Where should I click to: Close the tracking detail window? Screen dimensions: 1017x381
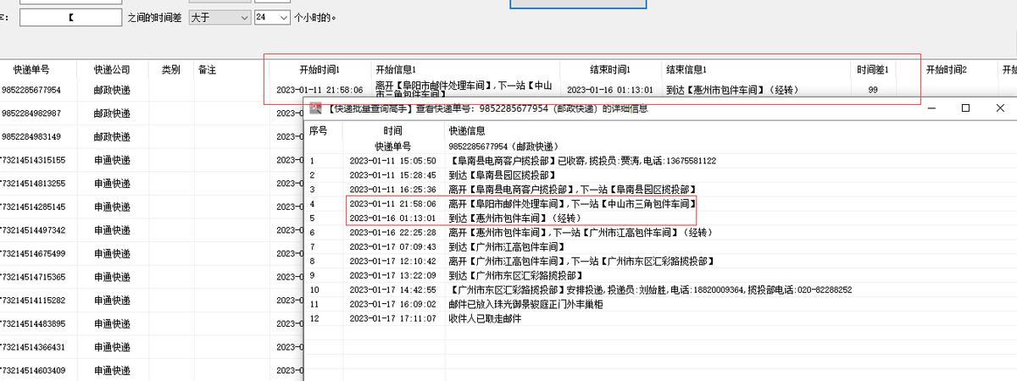tap(1002, 108)
